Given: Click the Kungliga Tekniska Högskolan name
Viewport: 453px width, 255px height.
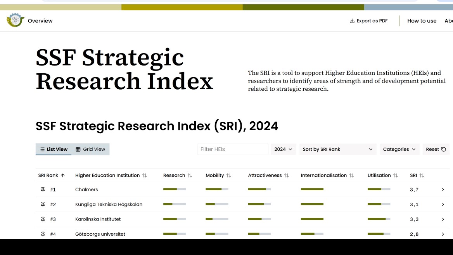Looking at the screenshot, I should click(109, 204).
